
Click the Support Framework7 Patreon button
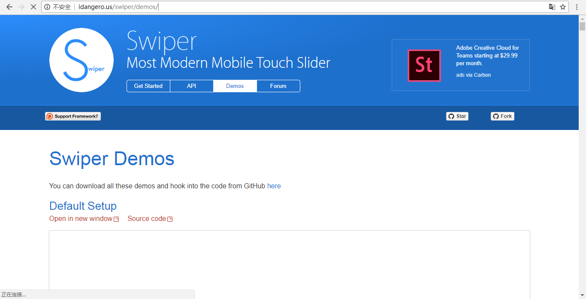click(73, 116)
